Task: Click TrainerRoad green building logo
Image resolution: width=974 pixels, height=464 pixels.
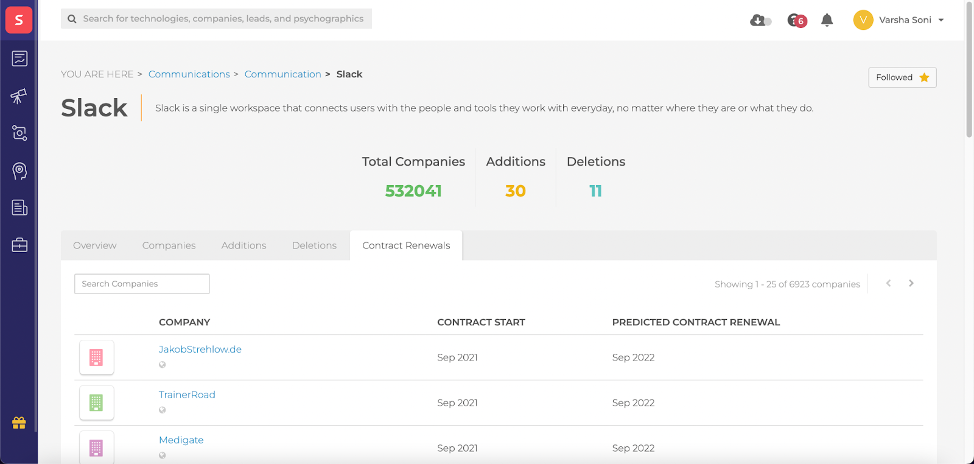Action: 96,402
